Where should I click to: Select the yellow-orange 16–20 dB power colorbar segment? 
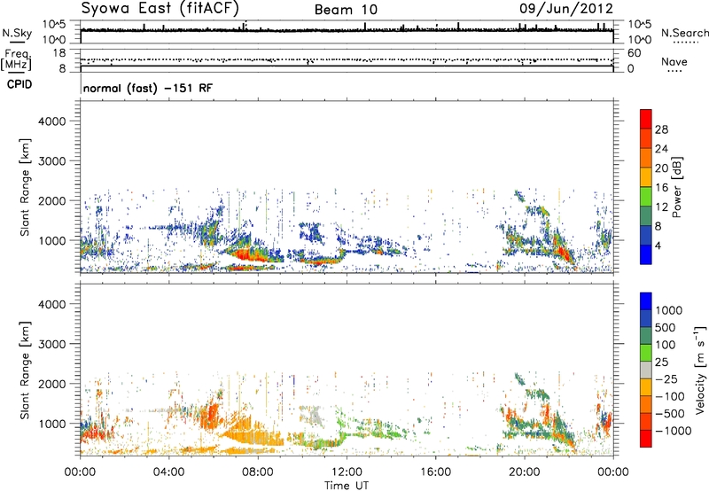[646, 177]
